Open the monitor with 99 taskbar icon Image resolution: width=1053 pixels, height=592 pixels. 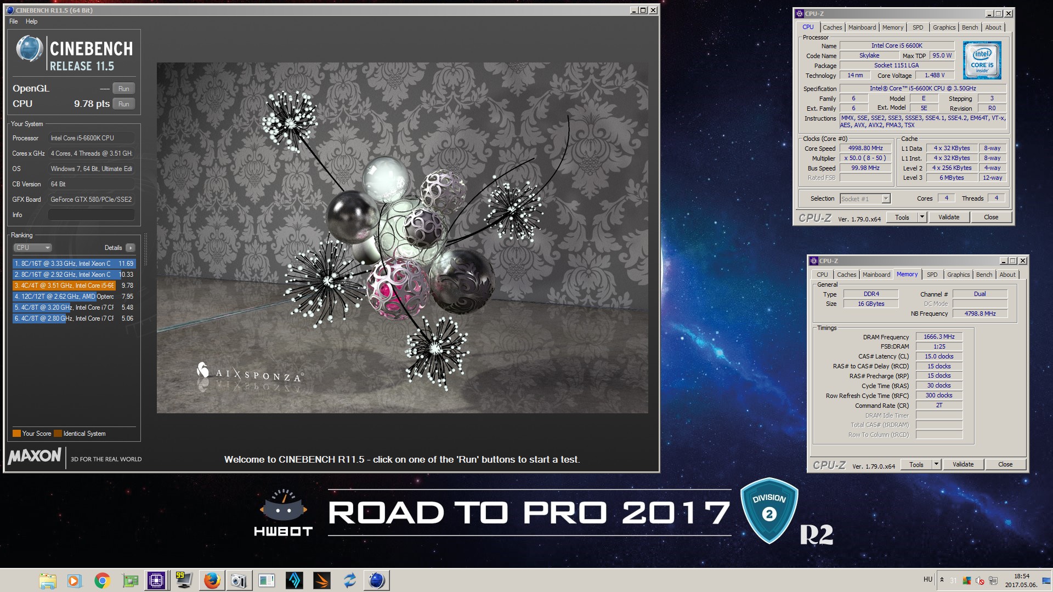click(x=183, y=580)
